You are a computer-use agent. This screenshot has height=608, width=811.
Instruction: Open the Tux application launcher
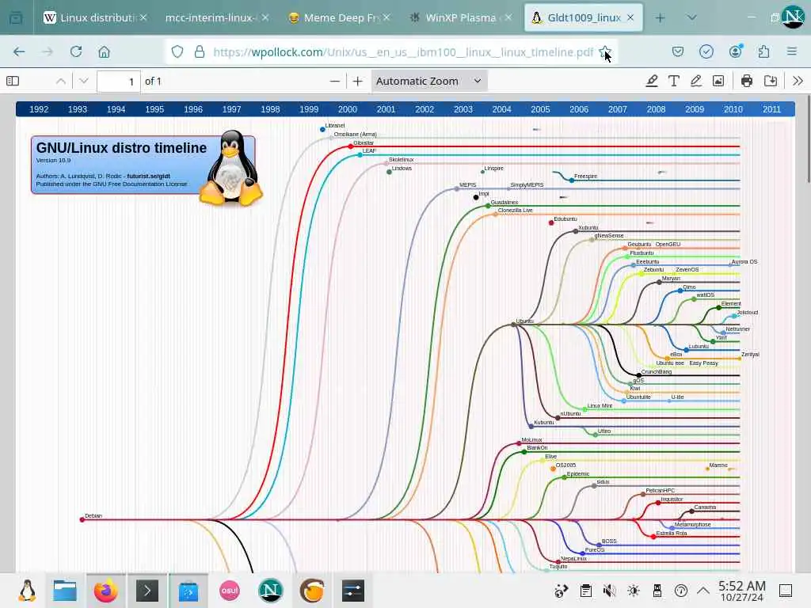click(27, 591)
